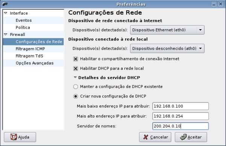Screen dimensions: 226x146
Task: Focus the Servidor de nomes field
Action: [180, 126]
